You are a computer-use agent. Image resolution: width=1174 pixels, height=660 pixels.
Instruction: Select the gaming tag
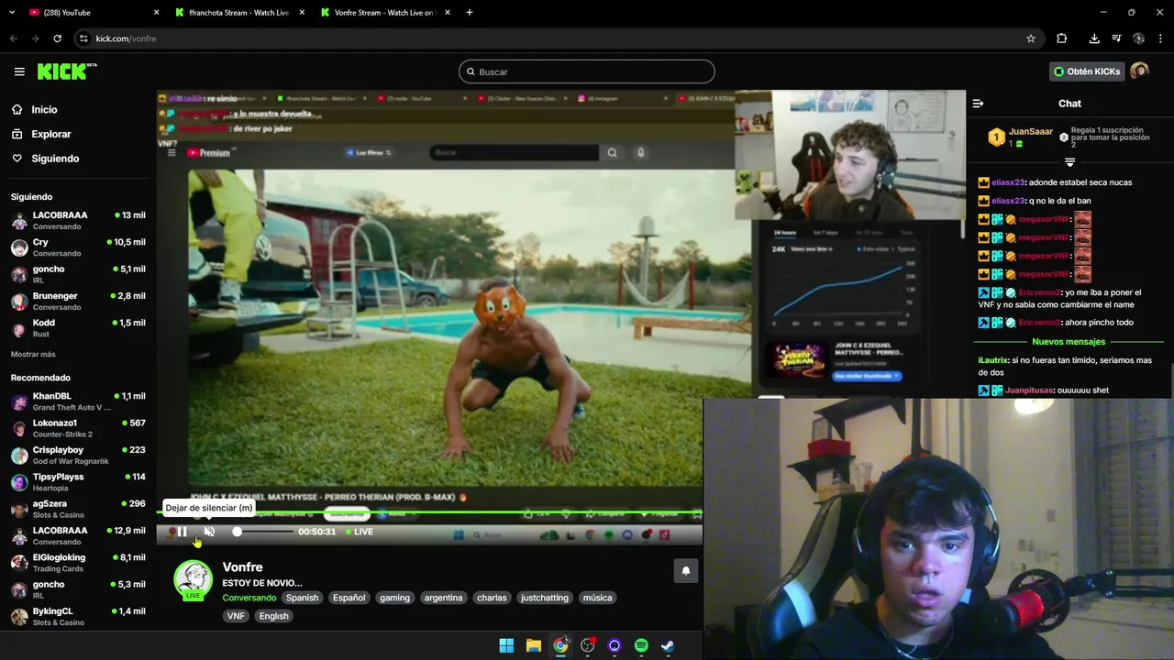(394, 598)
